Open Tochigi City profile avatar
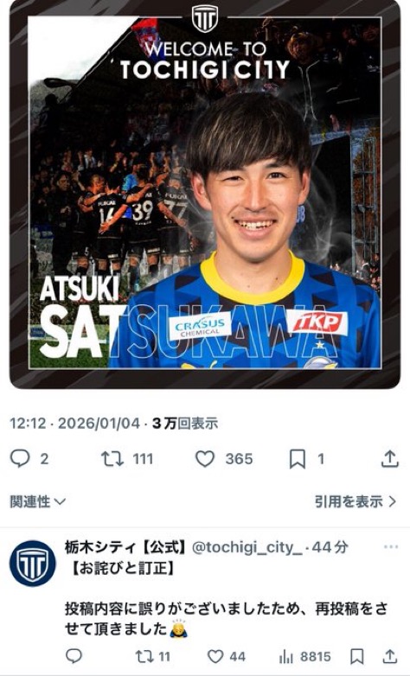The height and width of the screenshot is (676, 410). (32, 563)
